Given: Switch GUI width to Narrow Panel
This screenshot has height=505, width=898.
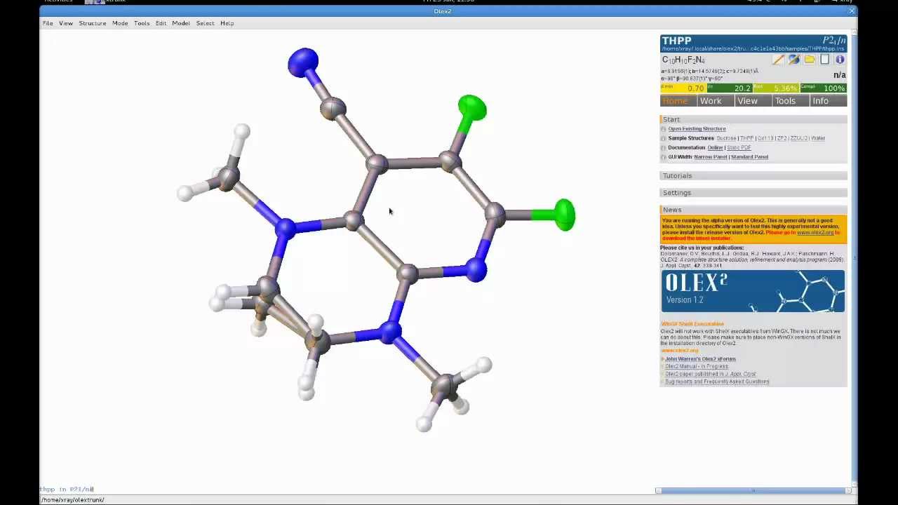Looking at the screenshot, I should pos(711,157).
